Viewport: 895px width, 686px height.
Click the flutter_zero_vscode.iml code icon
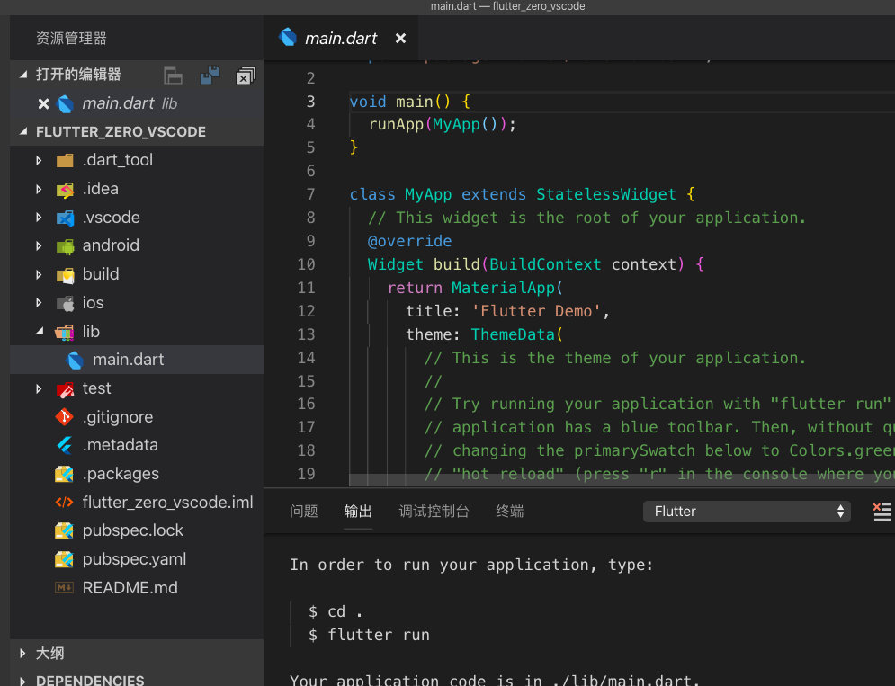[64, 503]
